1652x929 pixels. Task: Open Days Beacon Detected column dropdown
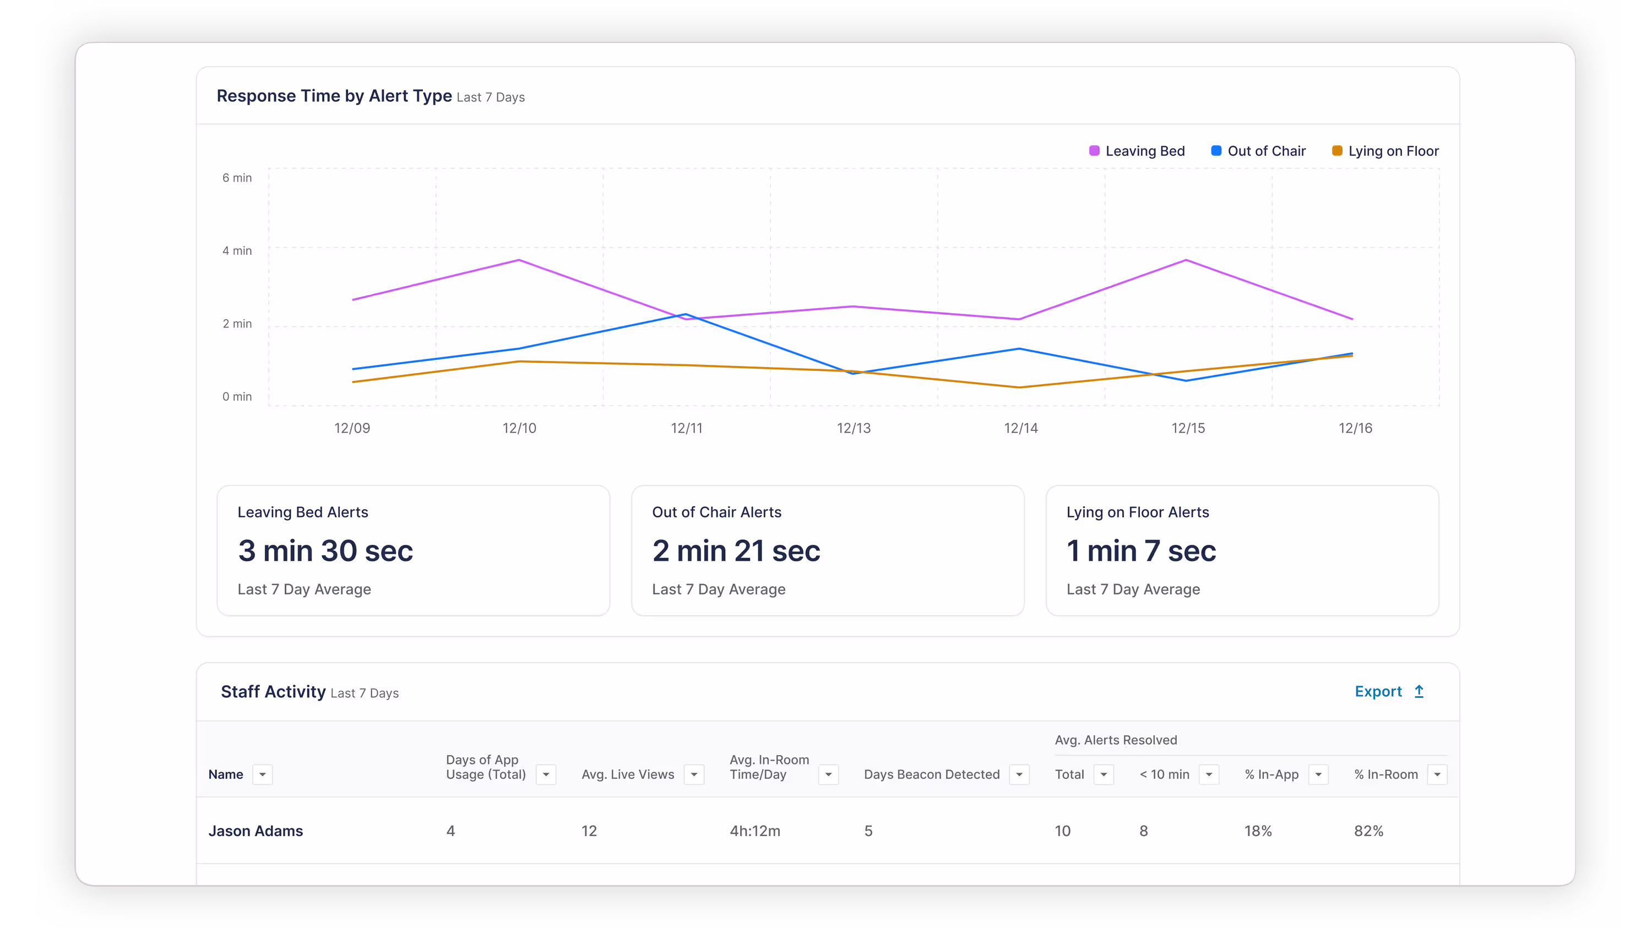click(x=1019, y=774)
